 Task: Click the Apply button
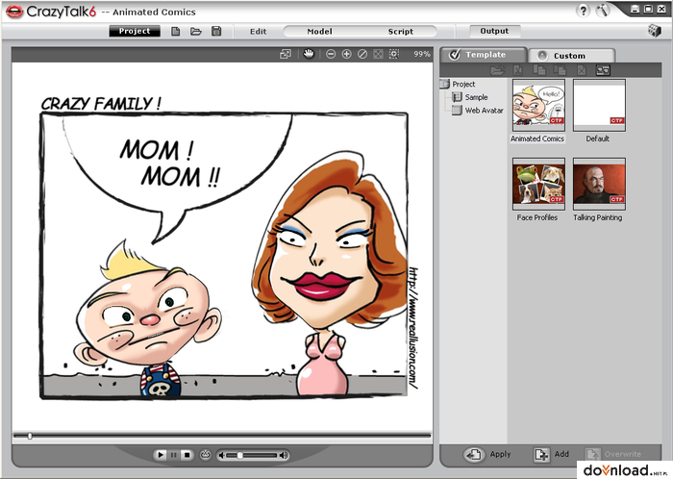[487, 454]
